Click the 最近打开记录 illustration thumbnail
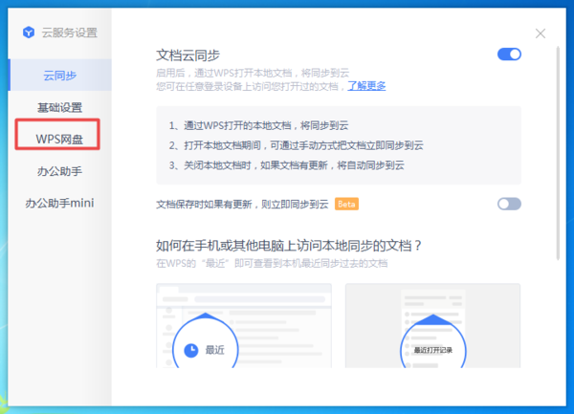This screenshot has height=414, width=574. (432, 325)
